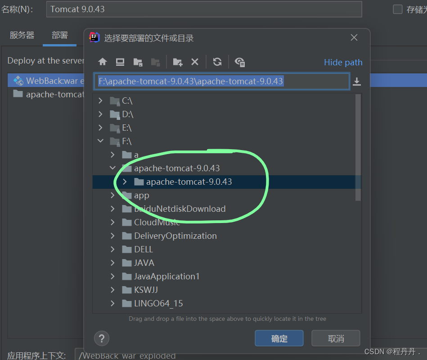Click folder icon next to DELL
The width and height of the screenshot is (427, 360).
[x=127, y=249]
